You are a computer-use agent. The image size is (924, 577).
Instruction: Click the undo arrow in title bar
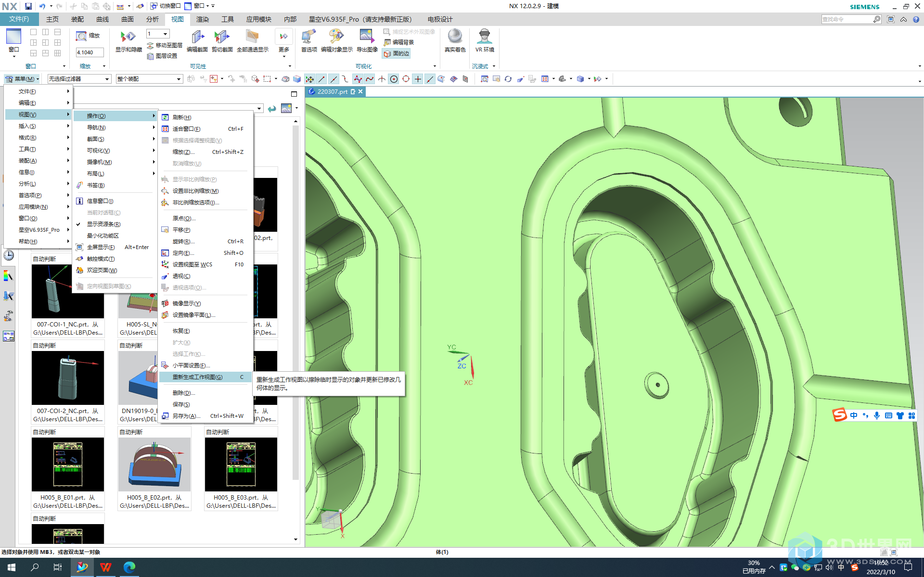pos(42,6)
